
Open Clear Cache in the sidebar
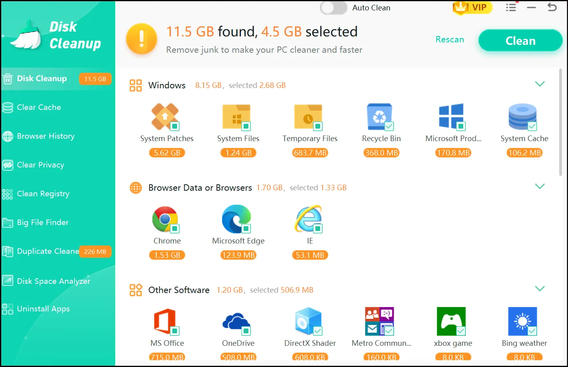click(x=58, y=108)
